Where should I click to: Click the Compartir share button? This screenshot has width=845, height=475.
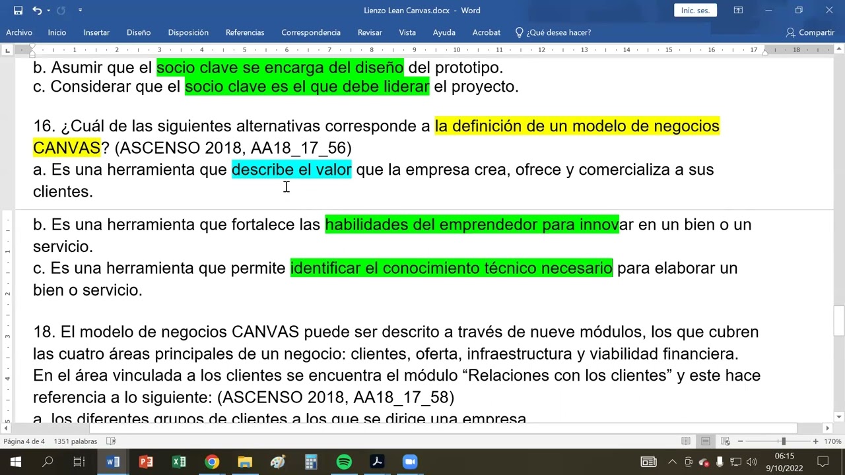click(x=810, y=32)
